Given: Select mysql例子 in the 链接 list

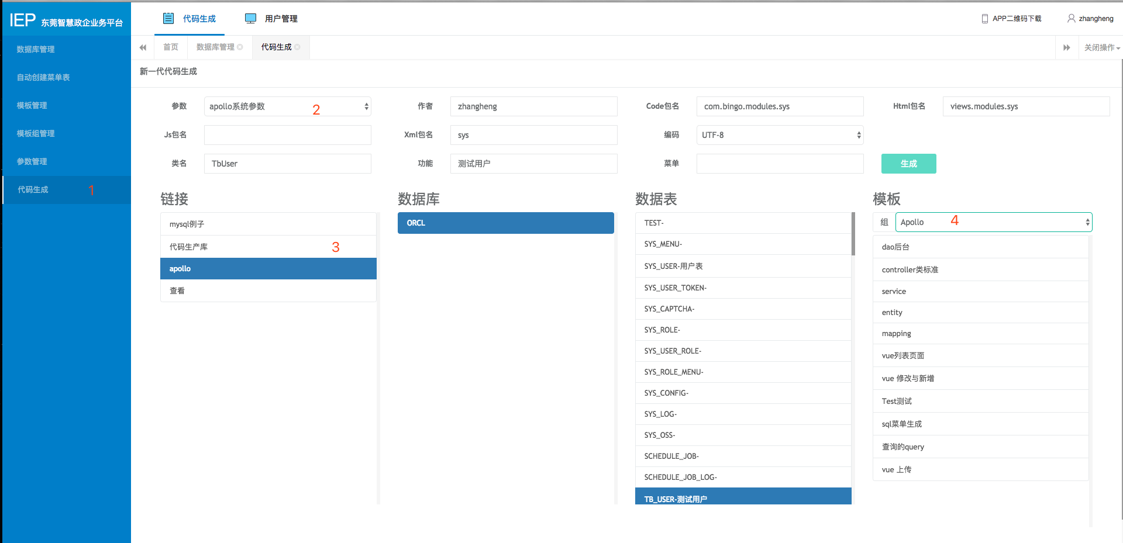Looking at the screenshot, I should [268, 224].
